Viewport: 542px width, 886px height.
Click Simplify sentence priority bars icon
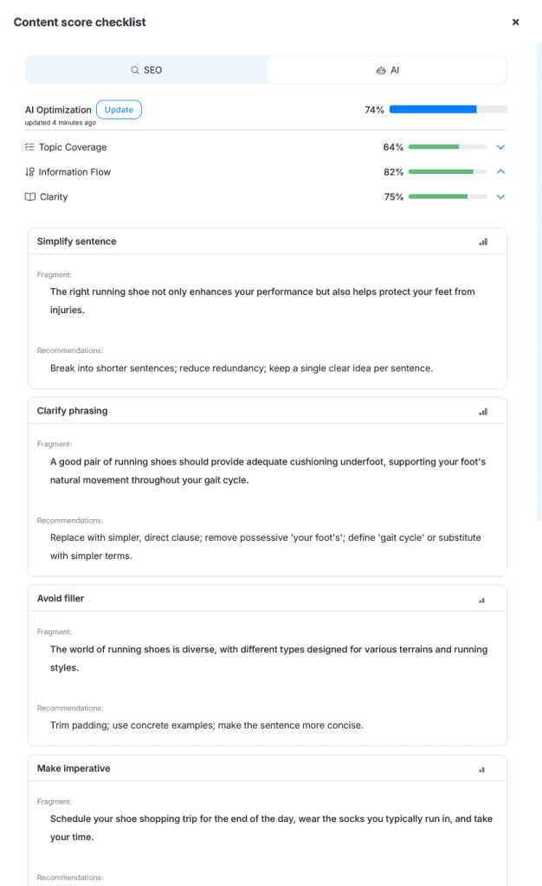click(483, 242)
